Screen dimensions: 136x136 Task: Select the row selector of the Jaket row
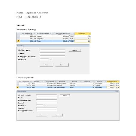[x=18, y=36]
